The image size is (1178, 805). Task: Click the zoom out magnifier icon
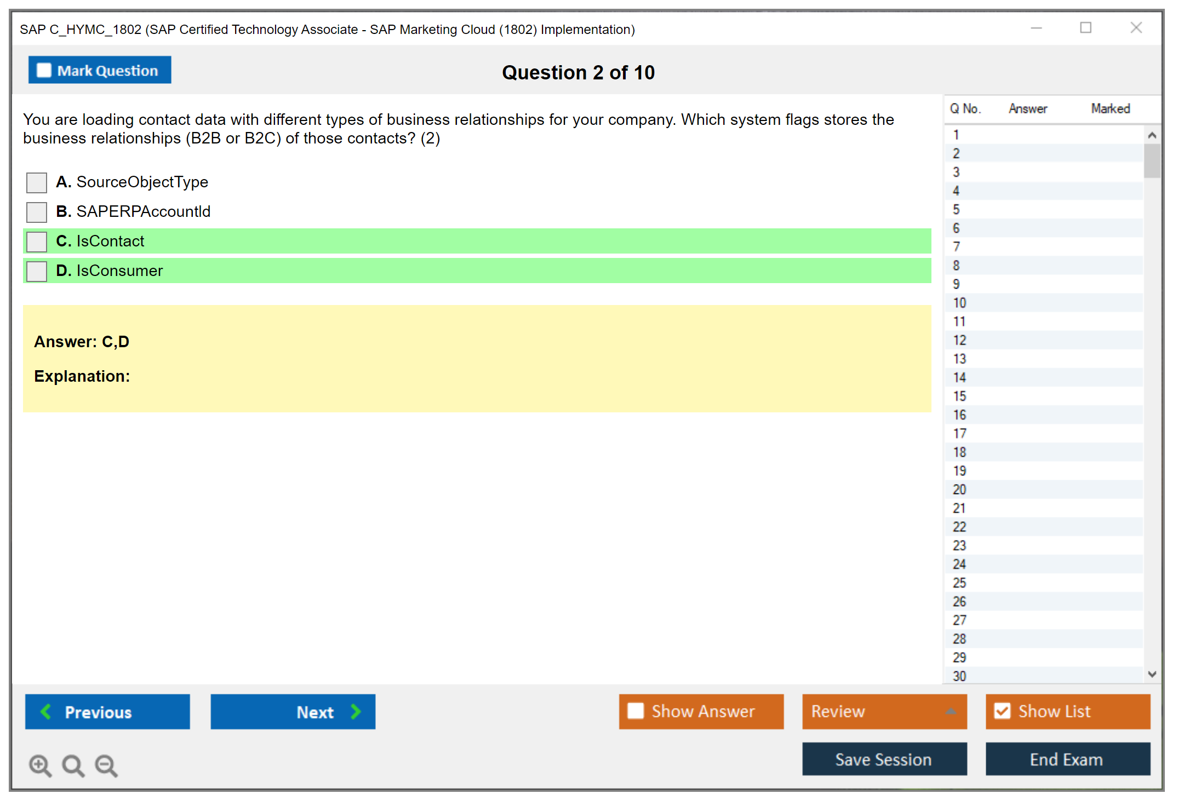[106, 765]
